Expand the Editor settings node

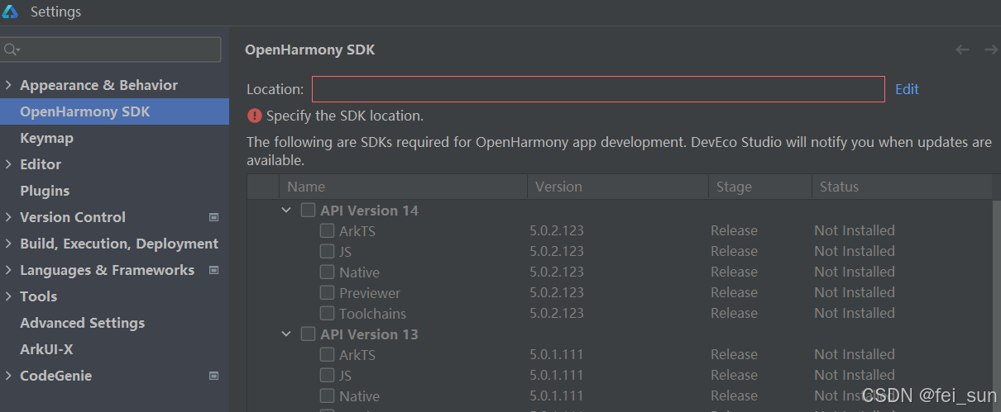click(x=8, y=164)
